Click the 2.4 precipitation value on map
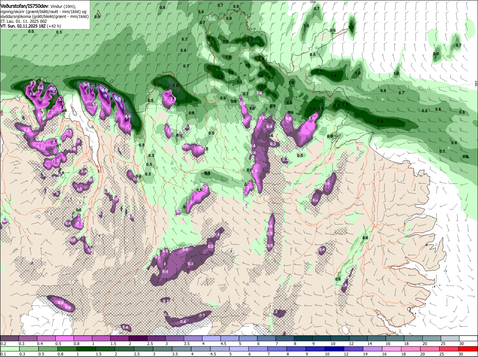This screenshot has width=478, height=357. pyautogui.click(x=261, y=59)
